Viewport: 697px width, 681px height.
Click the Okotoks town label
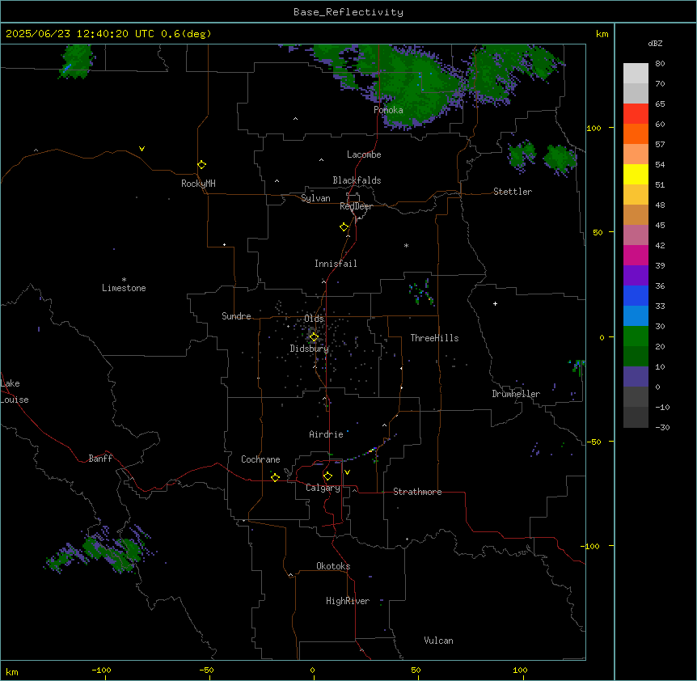pyautogui.click(x=333, y=566)
